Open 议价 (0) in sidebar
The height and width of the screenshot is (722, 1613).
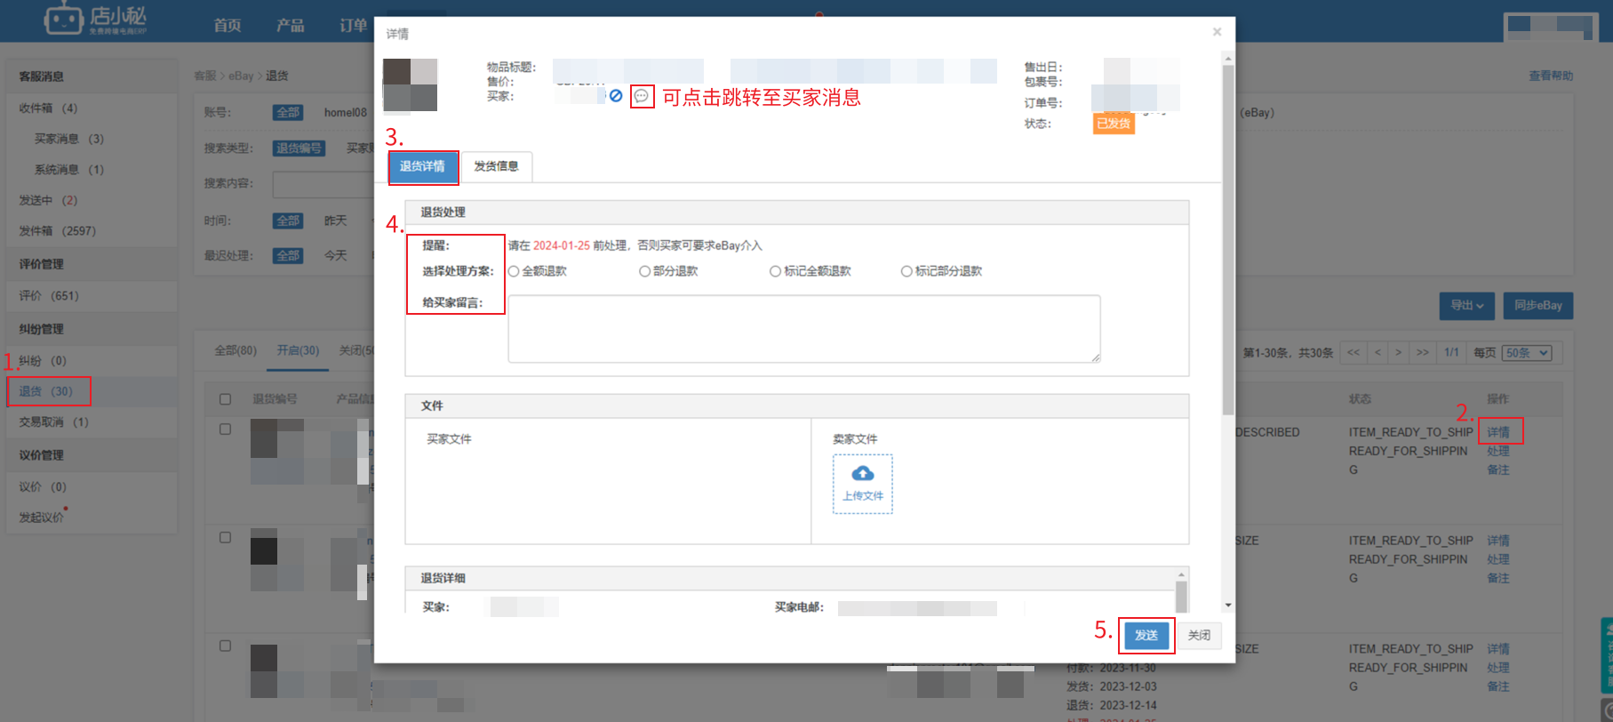tap(43, 487)
